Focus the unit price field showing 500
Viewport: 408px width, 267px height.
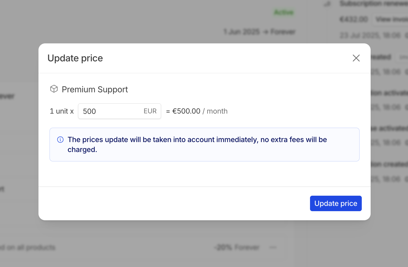[x=119, y=111]
